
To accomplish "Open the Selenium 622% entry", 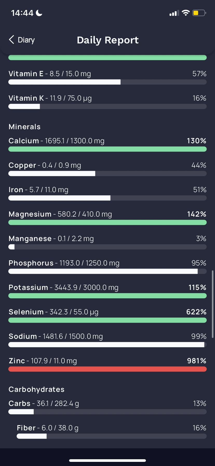I will [107, 316].
